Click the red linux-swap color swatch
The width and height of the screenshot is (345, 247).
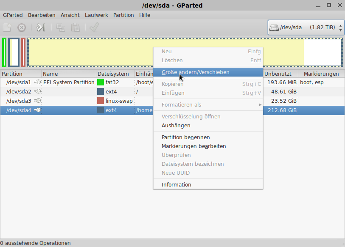click(x=101, y=101)
